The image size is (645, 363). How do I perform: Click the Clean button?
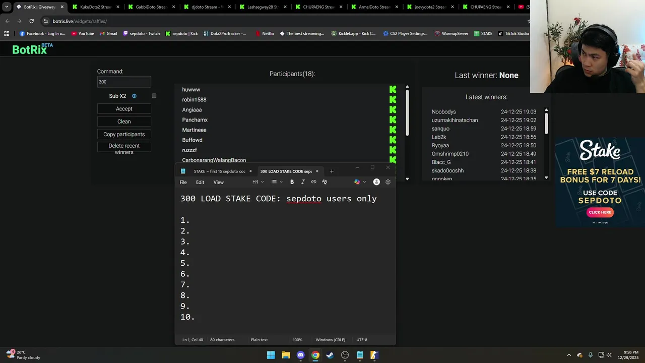(x=124, y=122)
